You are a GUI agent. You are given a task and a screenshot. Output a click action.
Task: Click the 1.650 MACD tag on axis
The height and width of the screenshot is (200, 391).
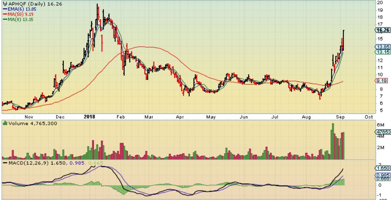click(x=383, y=168)
